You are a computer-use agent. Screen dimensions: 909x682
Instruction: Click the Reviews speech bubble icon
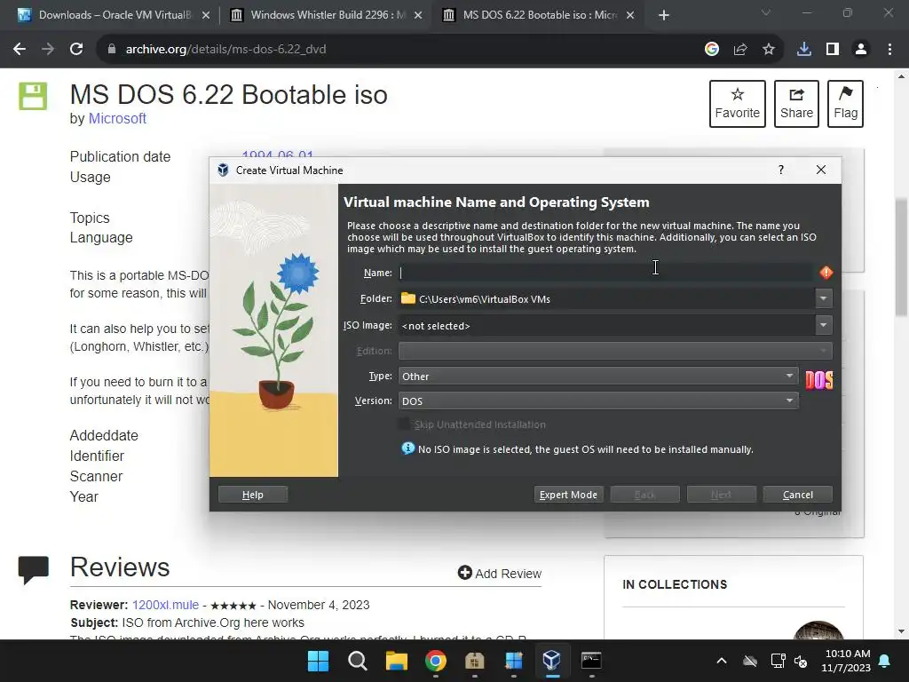pos(33,569)
